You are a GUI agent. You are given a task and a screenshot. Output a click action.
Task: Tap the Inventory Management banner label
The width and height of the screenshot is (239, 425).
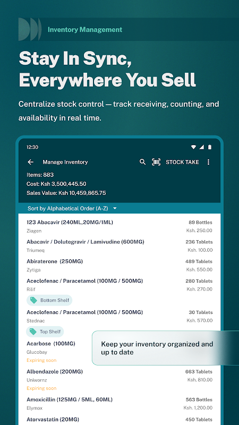(x=85, y=30)
